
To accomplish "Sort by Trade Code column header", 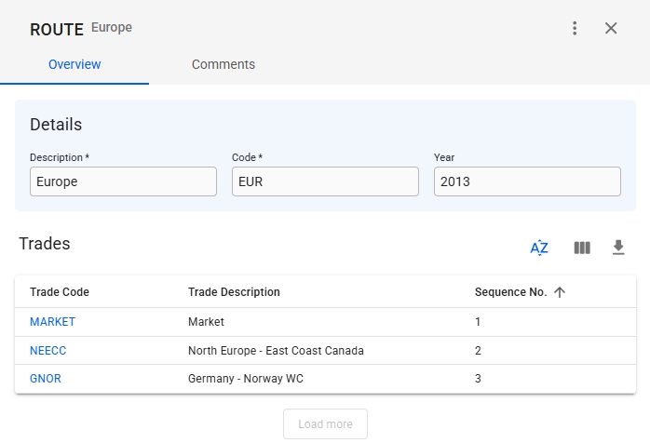I will [60, 292].
